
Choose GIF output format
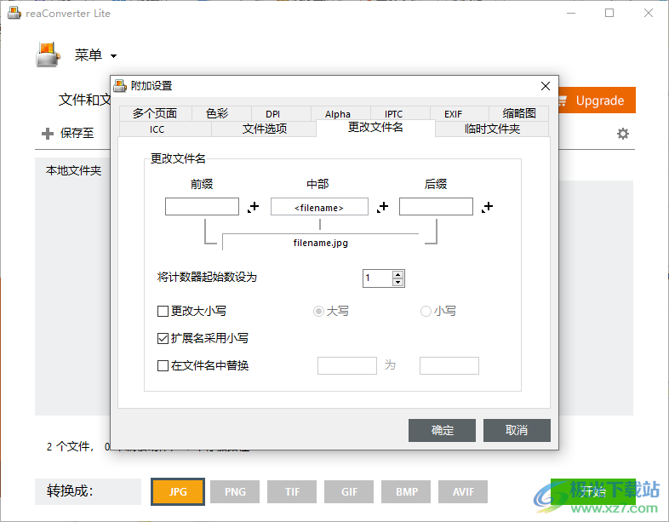[349, 491]
